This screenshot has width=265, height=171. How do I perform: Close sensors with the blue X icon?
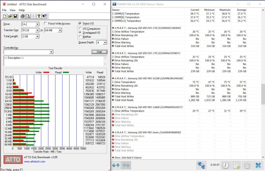pos(258,165)
